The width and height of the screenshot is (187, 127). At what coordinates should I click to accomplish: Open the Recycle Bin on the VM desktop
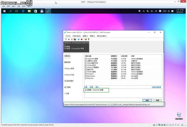(179, 116)
